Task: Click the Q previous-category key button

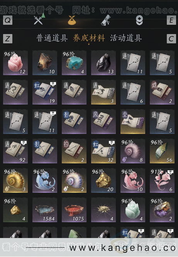Action: tap(8, 20)
